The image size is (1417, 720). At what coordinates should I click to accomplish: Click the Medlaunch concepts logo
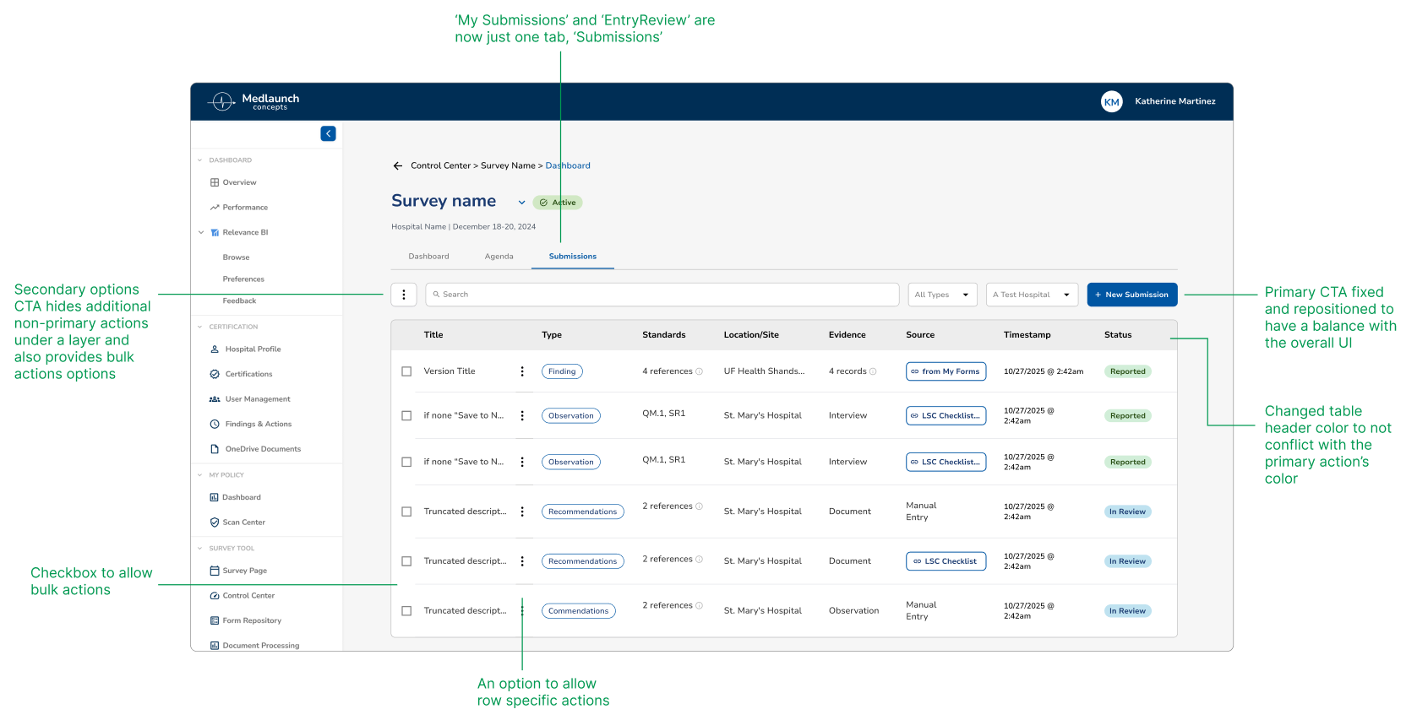[253, 101]
